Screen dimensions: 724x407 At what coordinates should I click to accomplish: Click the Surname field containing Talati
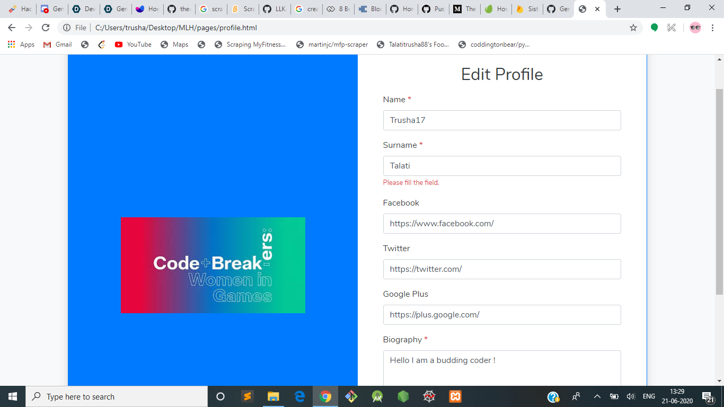502,166
